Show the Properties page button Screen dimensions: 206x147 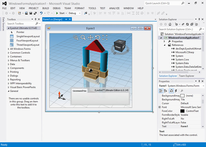(x=171, y=91)
